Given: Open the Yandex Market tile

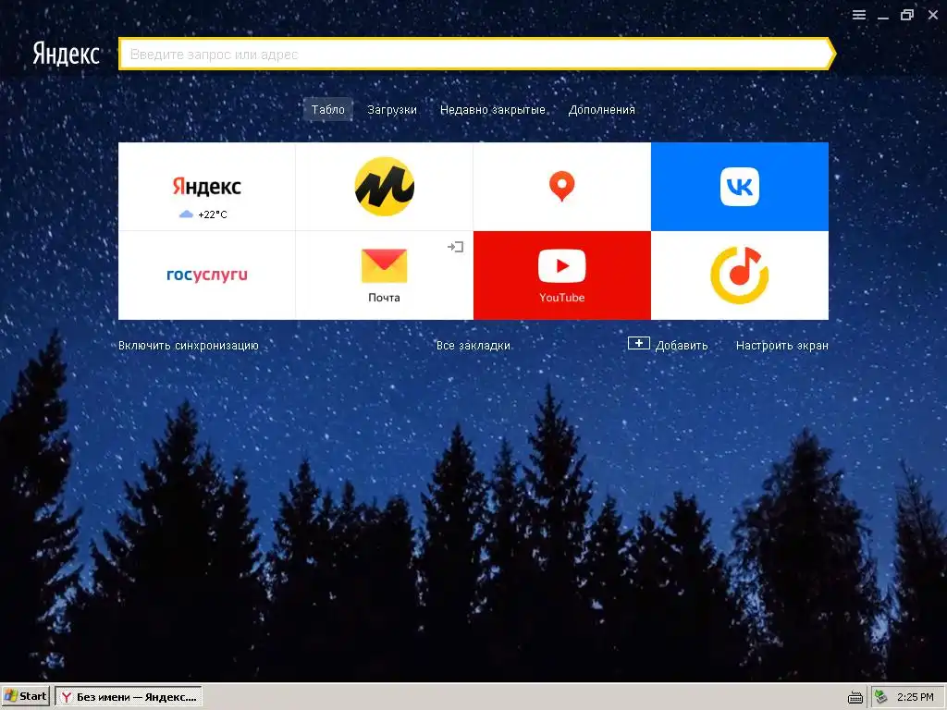Looking at the screenshot, I should coord(384,187).
